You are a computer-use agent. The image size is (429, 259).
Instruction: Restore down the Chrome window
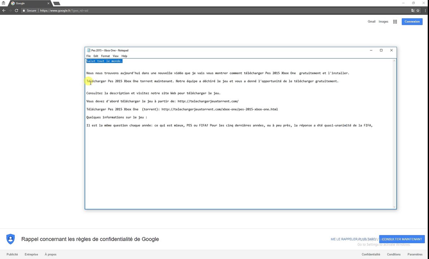coord(413,3)
